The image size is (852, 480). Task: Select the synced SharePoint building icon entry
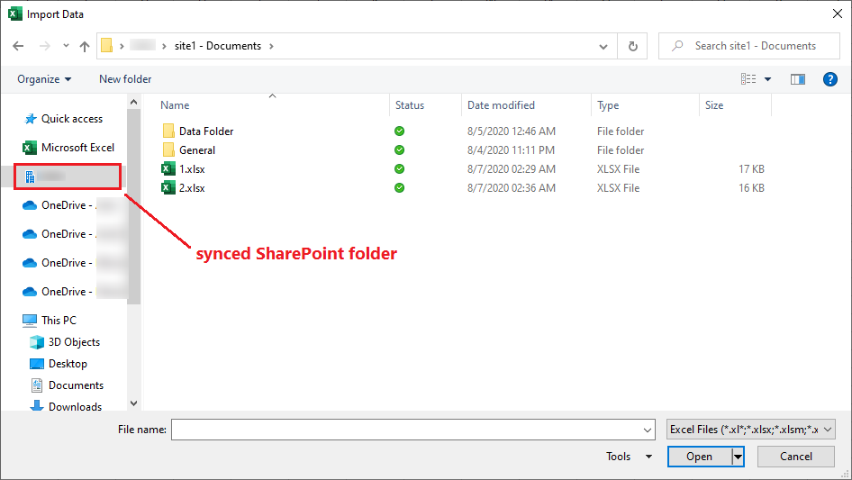[68, 177]
